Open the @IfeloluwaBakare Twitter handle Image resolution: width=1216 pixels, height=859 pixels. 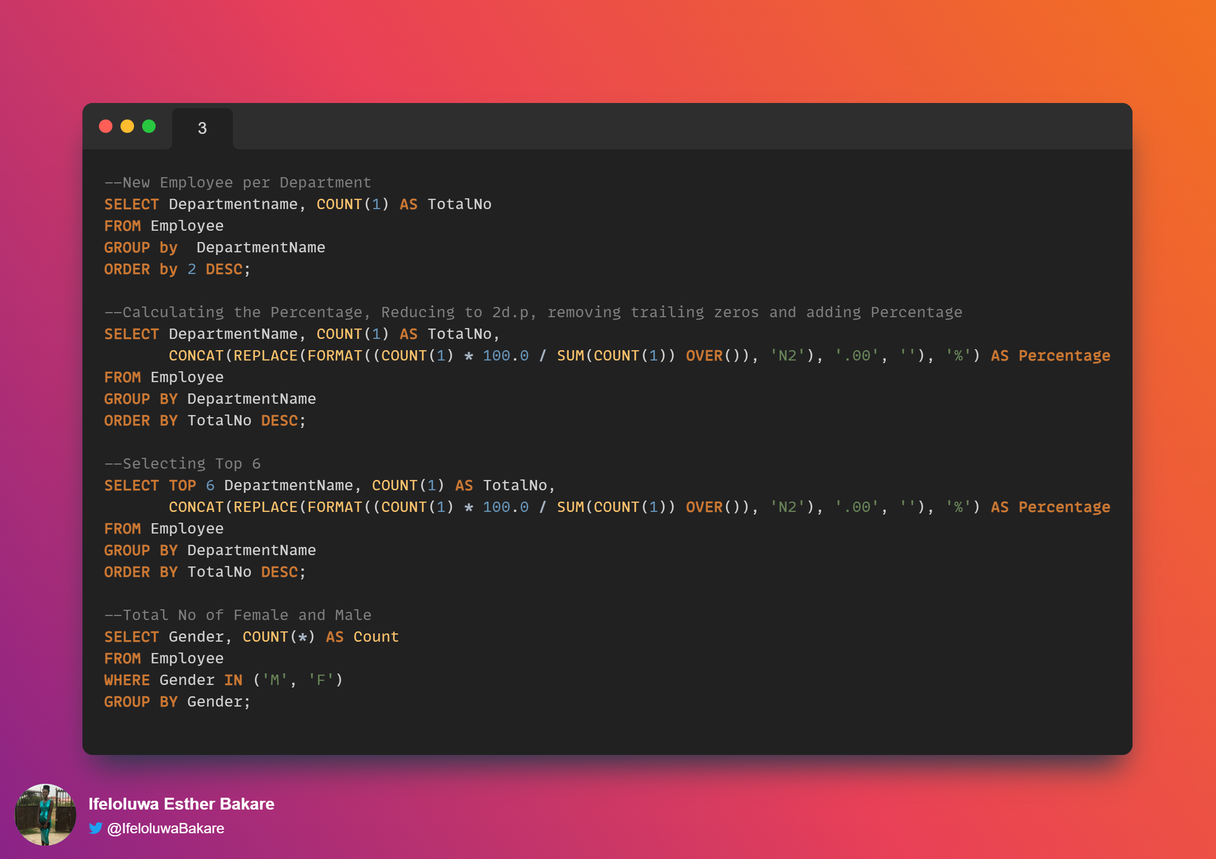(166, 828)
